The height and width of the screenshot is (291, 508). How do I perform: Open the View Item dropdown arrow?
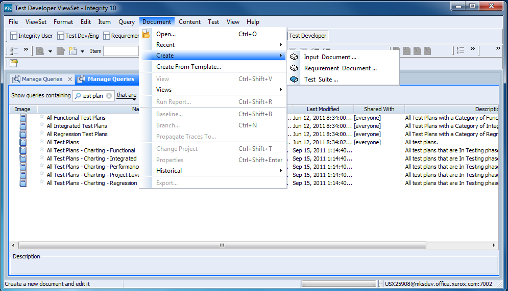coord(50,51)
